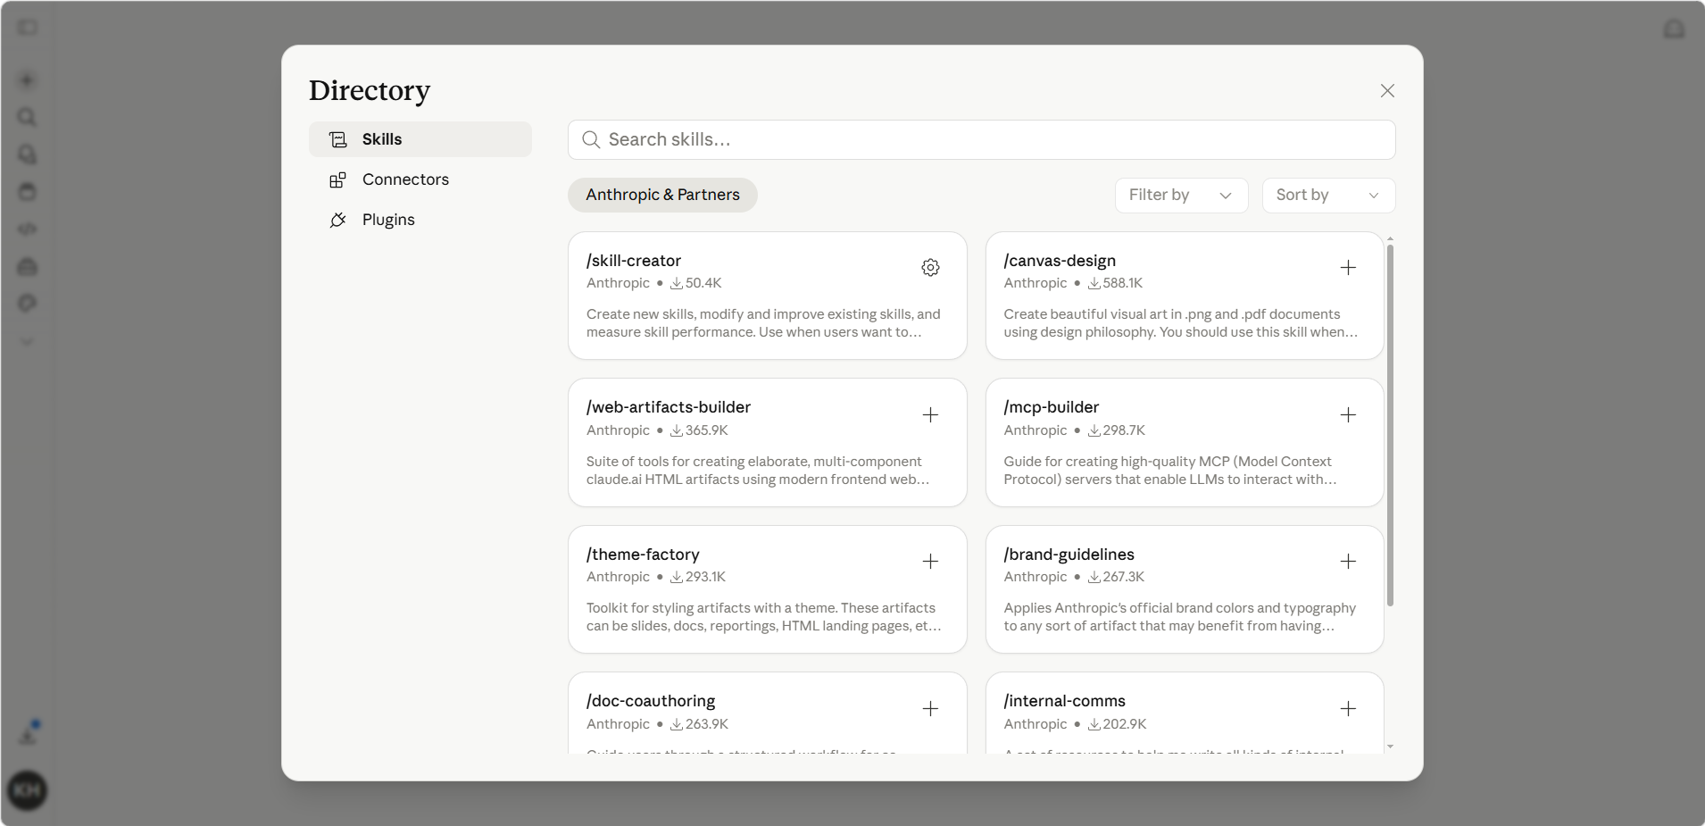This screenshot has height=826, width=1705.
Task: Click description "Suite of tools for creating elaborate…"
Action: point(758,471)
